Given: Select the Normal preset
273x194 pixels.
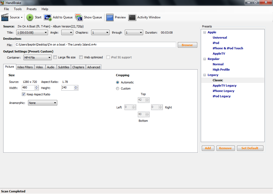Looking at the screenshot, I should tap(218, 64).
